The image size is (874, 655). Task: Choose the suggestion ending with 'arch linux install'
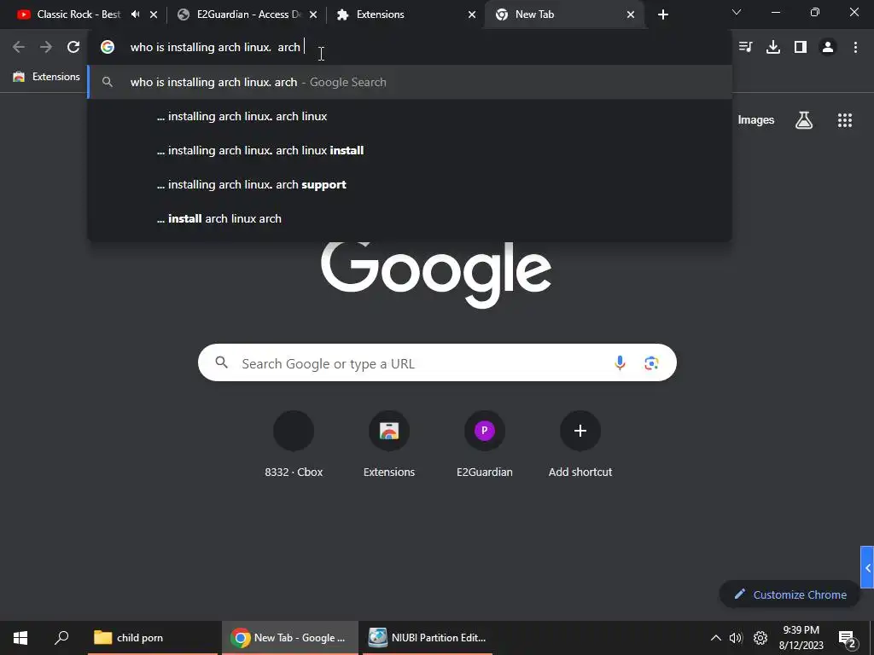click(410, 150)
